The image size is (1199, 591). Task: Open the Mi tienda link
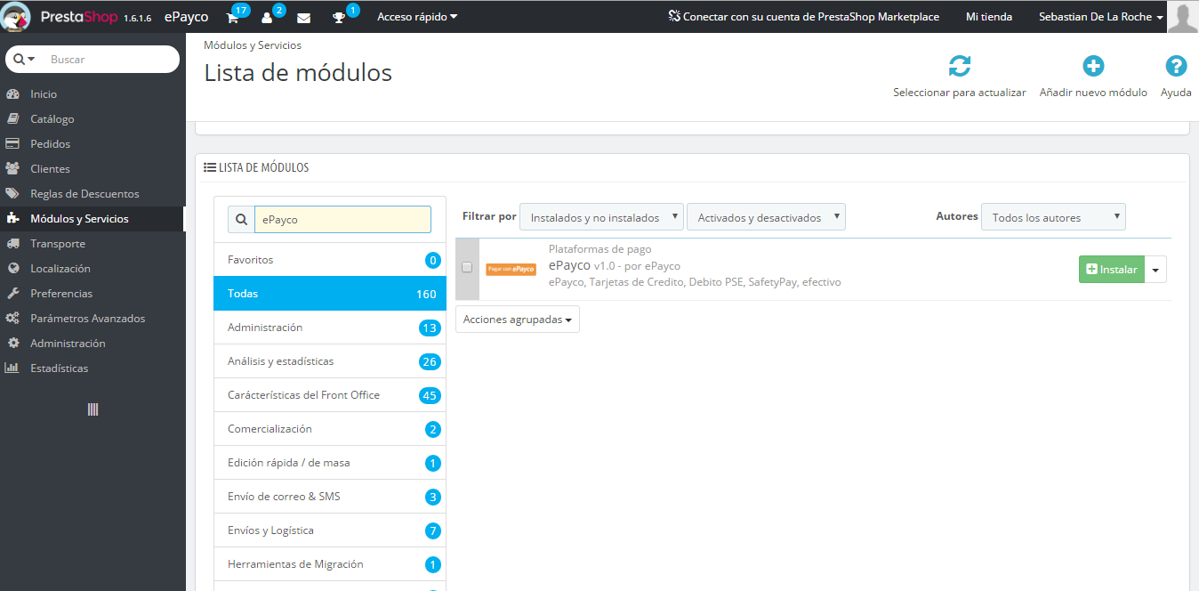[989, 17]
